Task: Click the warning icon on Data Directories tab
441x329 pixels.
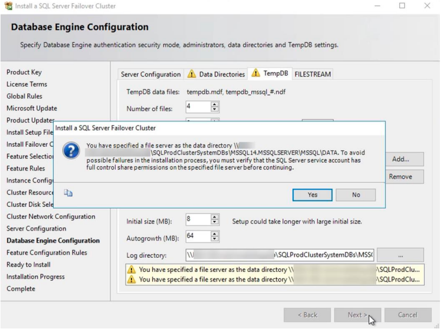Action: pyautogui.click(x=191, y=74)
